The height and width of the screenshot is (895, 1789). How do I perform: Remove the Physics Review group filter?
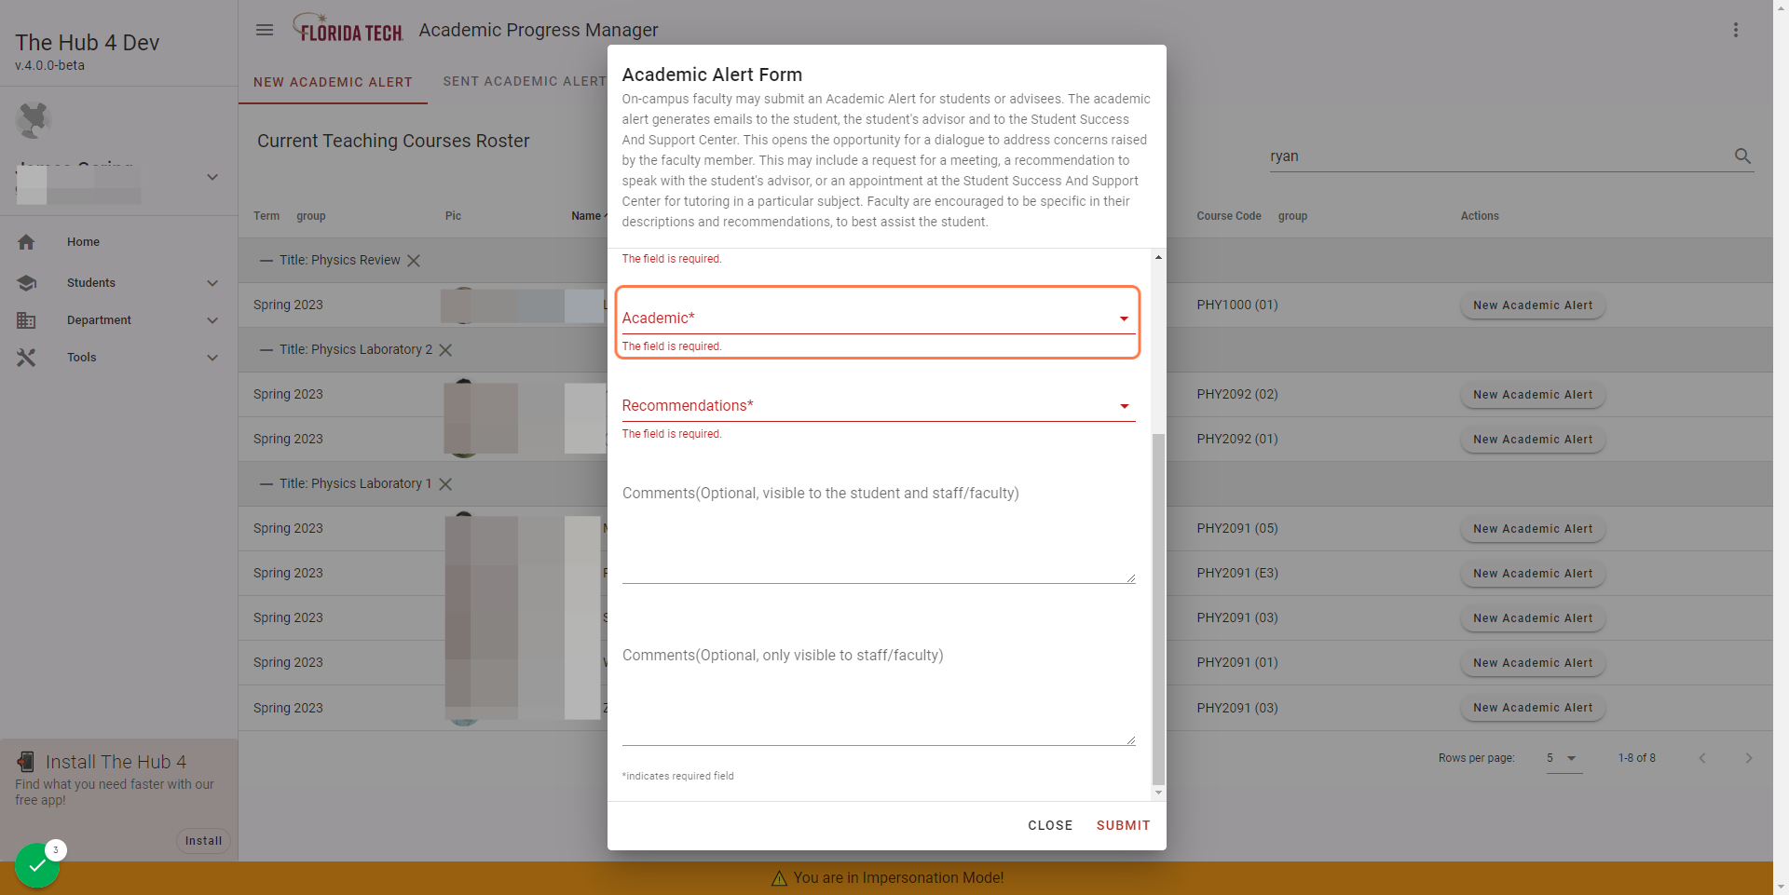coord(414,261)
